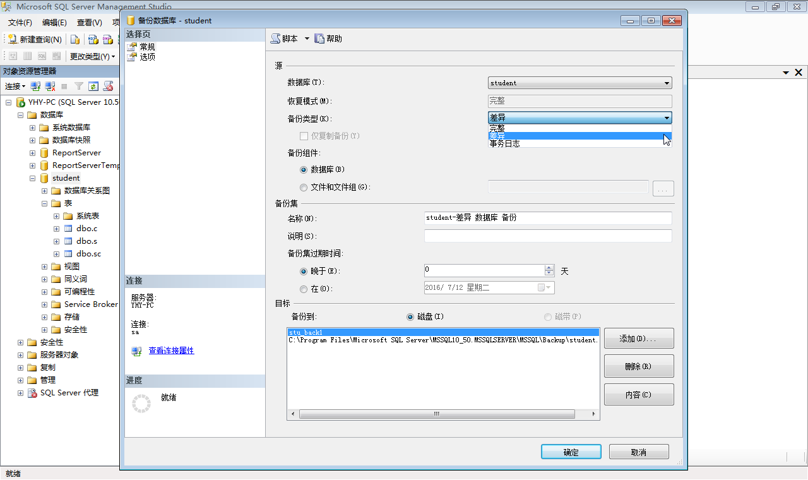Open the dropdown arrow beside 脚本
808x480 pixels.
(x=307, y=39)
